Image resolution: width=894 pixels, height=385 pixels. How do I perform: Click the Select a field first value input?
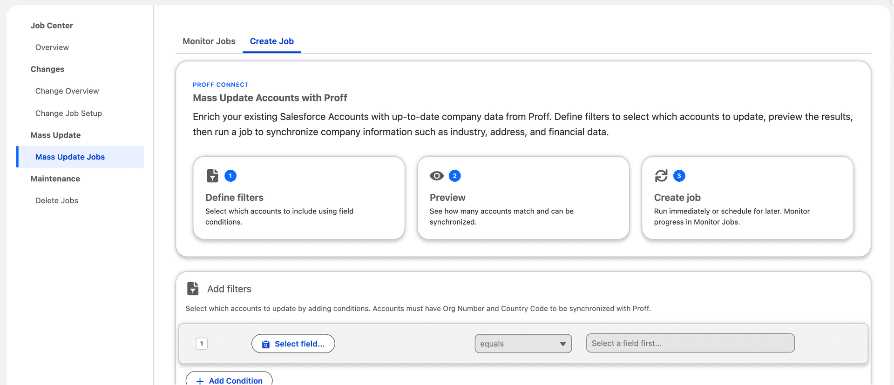691,343
